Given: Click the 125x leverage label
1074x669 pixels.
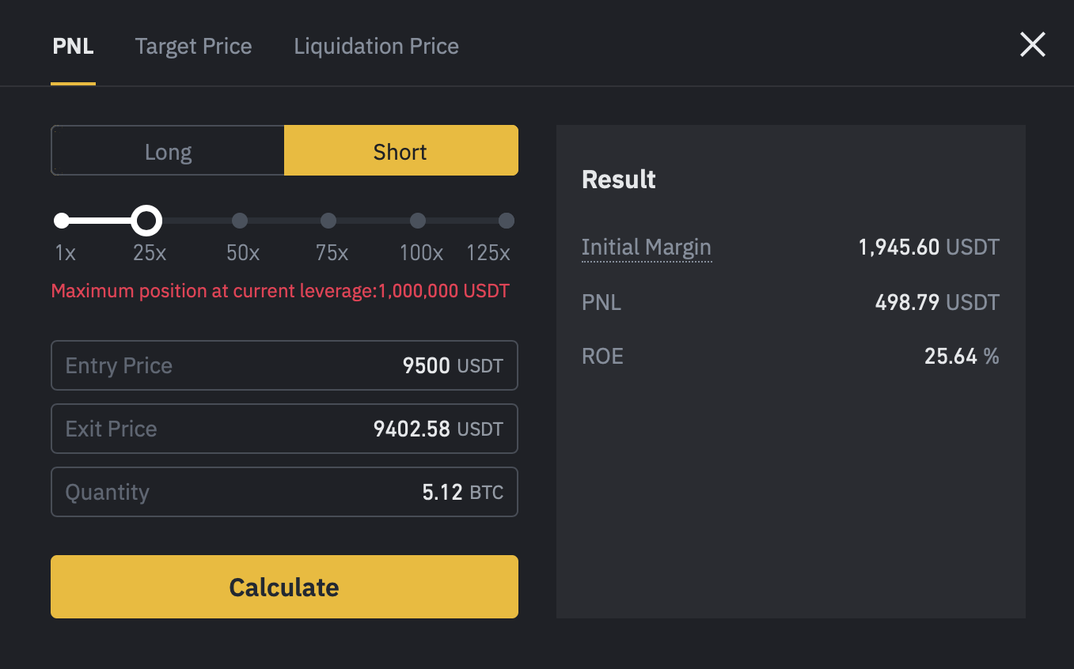Looking at the screenshot, I should [x=488, y=253].
